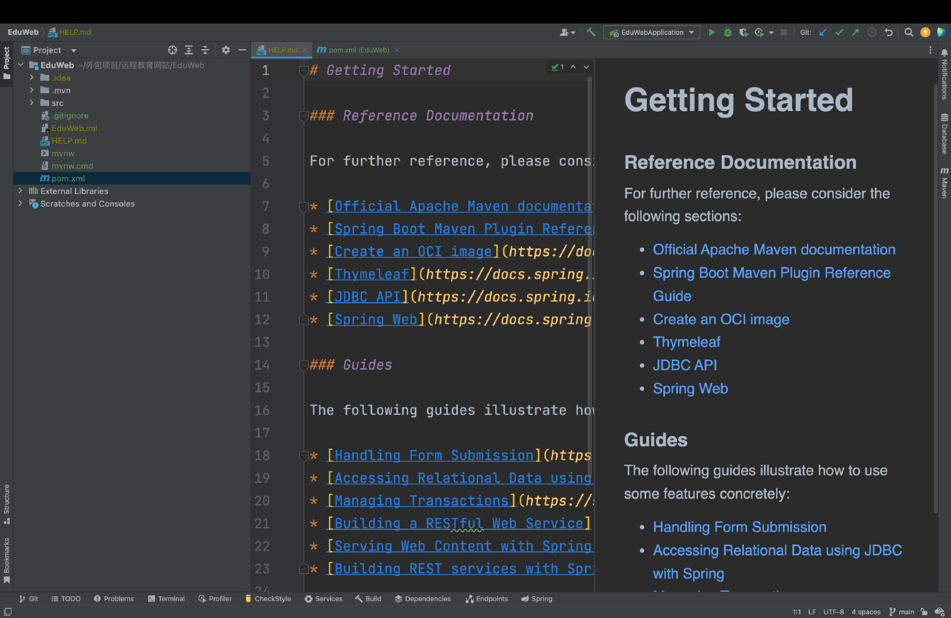This screenshot has height=618, width=951.
Task: Click the Rollback undo arrow icon
Action: click(888, 33)
